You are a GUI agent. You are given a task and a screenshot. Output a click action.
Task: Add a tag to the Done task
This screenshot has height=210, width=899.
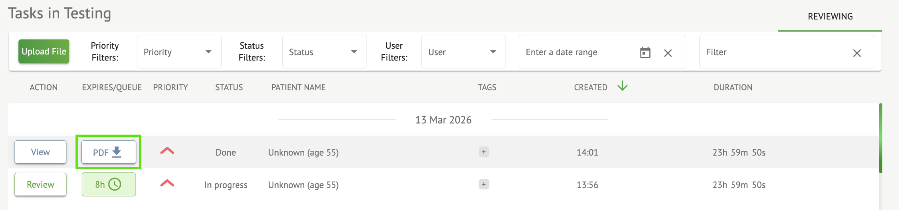(x=484, y=152)
